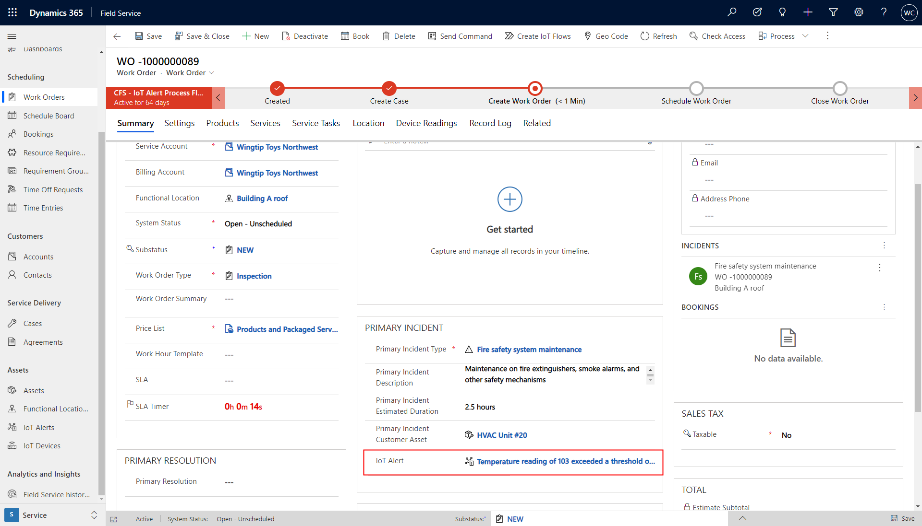Click the SLA Timer icon indicator
Screen dimensions: 922x526
click(131, 404)
